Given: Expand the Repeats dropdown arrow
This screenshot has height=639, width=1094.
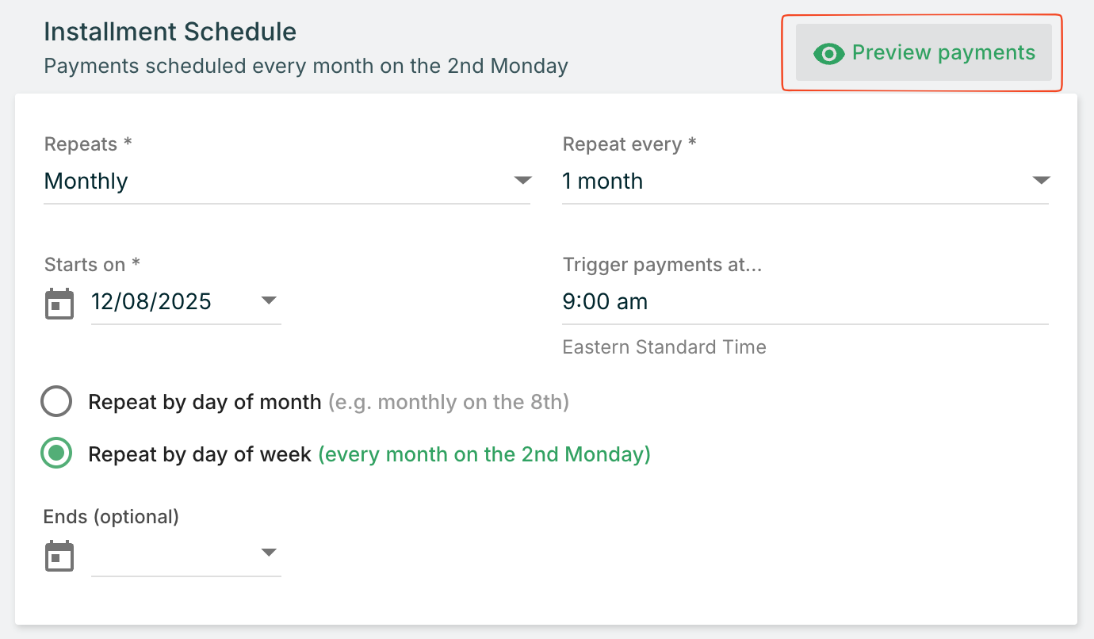Looking at the screenshot, I should click(x=522, y=181).
